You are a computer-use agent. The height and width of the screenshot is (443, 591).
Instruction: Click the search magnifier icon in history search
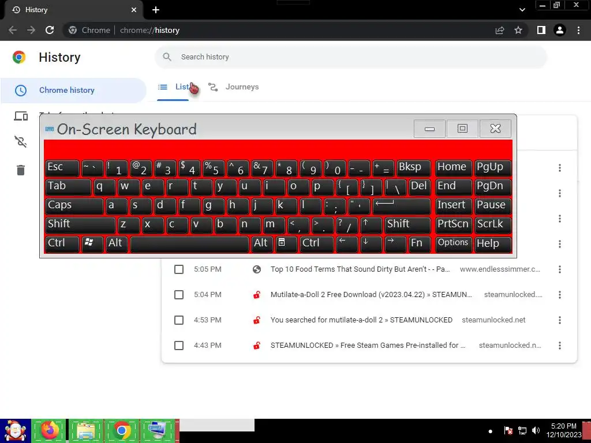tap(167, 57)
